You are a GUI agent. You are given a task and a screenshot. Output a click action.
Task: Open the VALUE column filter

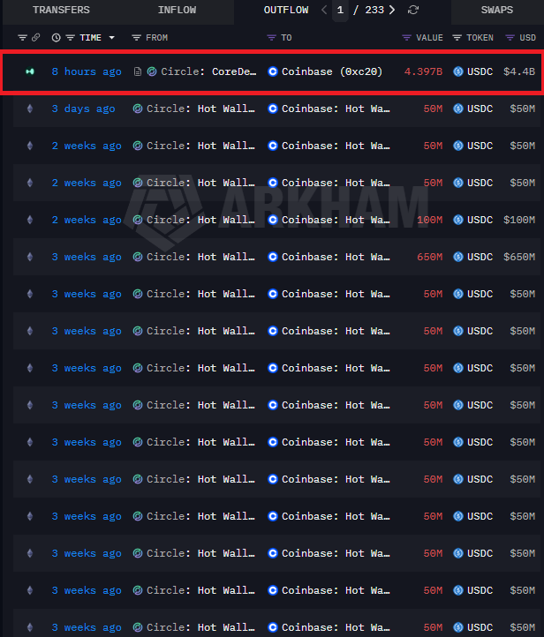(x=406, y=38)
